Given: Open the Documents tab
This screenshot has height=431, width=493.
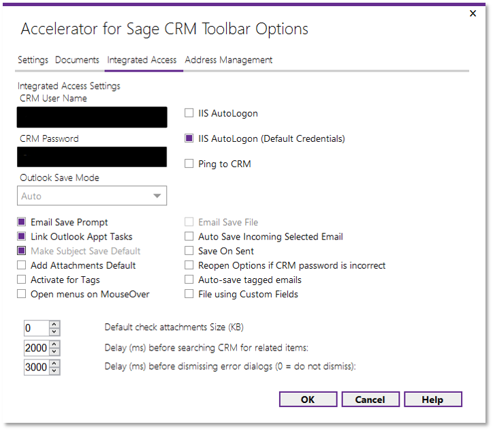Looking at the screenshot, I should 77,60.
